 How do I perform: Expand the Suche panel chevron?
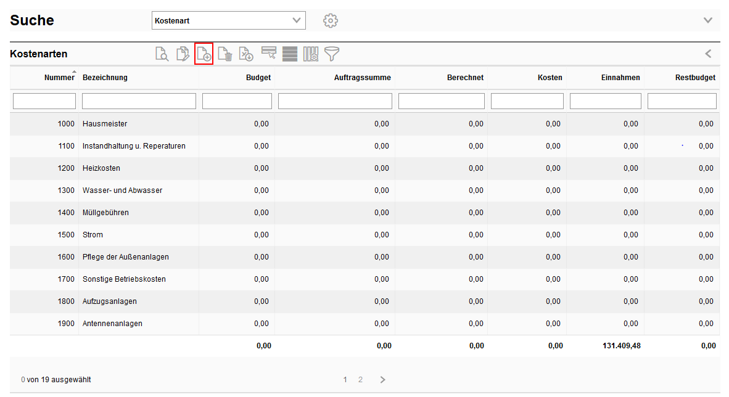708,20
